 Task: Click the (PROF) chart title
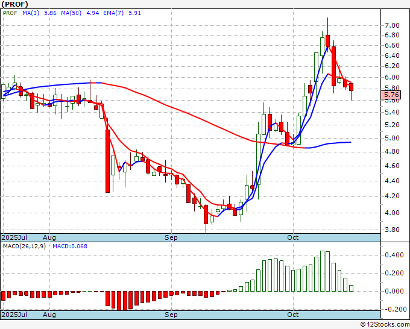(14, 4)
